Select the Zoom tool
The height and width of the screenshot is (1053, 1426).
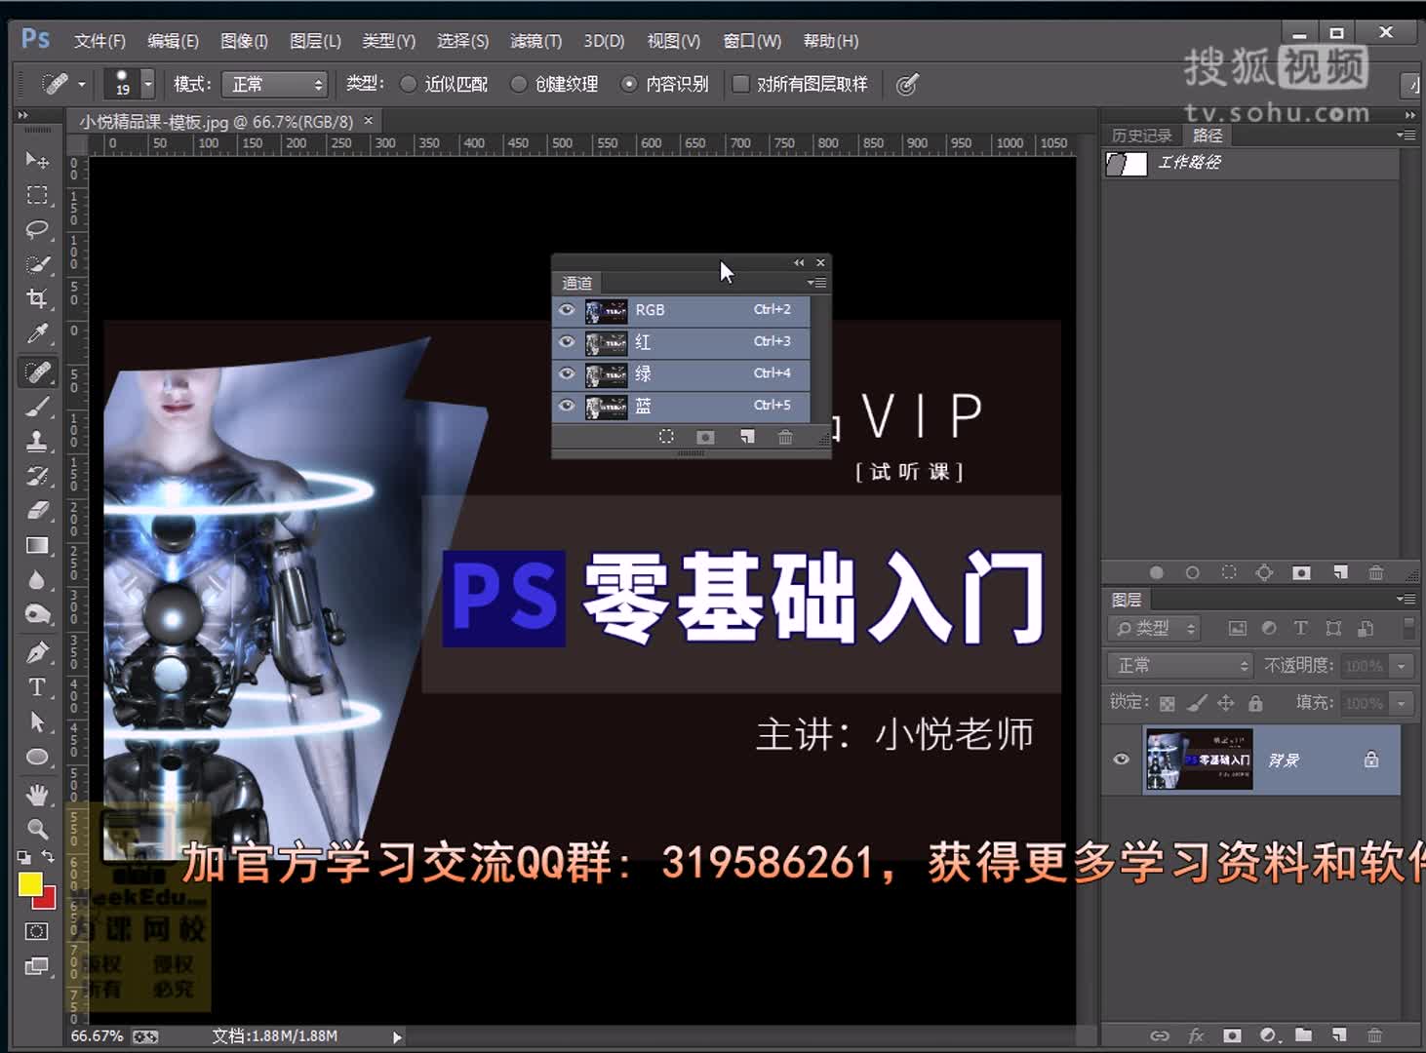point(37,829)
